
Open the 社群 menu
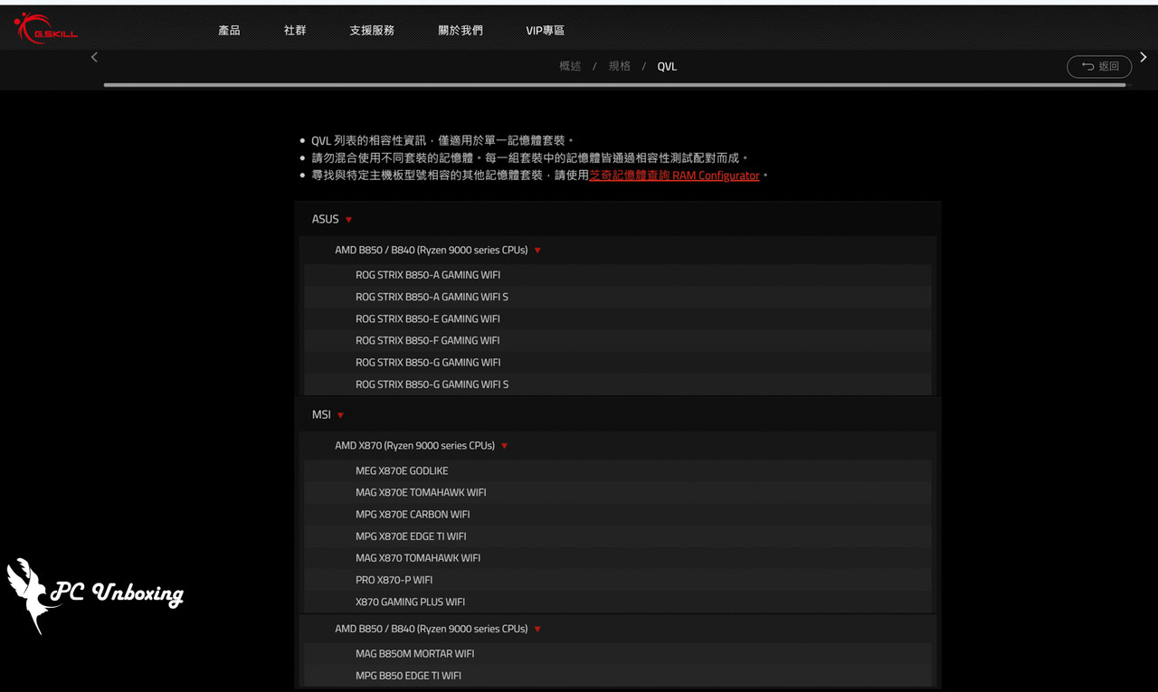tap(295, 31)
